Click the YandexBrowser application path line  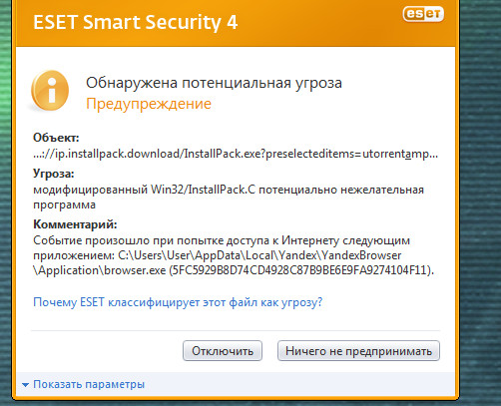coord(218,255)
